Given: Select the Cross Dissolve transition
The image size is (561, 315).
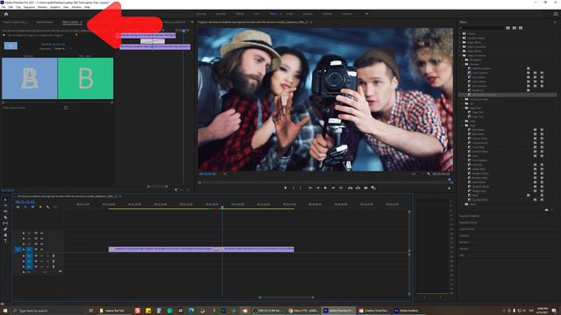Looking at the screenshot, I should tap(479, 73).
